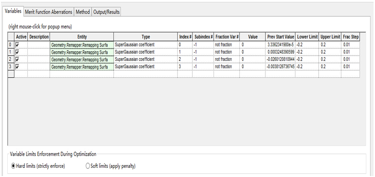Click the Value cell in row 0

(x=253, y=45)
